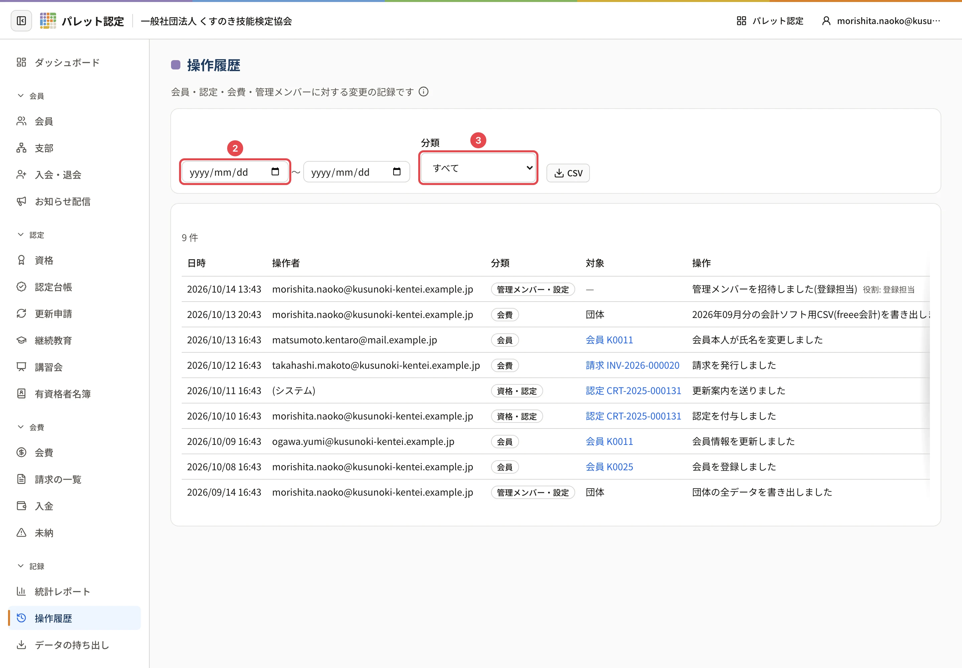This screenshot has width=962, height=668.
Task: Open 会員 K0011 link in the 2026/10/09 row
Action: (x=609, y=442)
